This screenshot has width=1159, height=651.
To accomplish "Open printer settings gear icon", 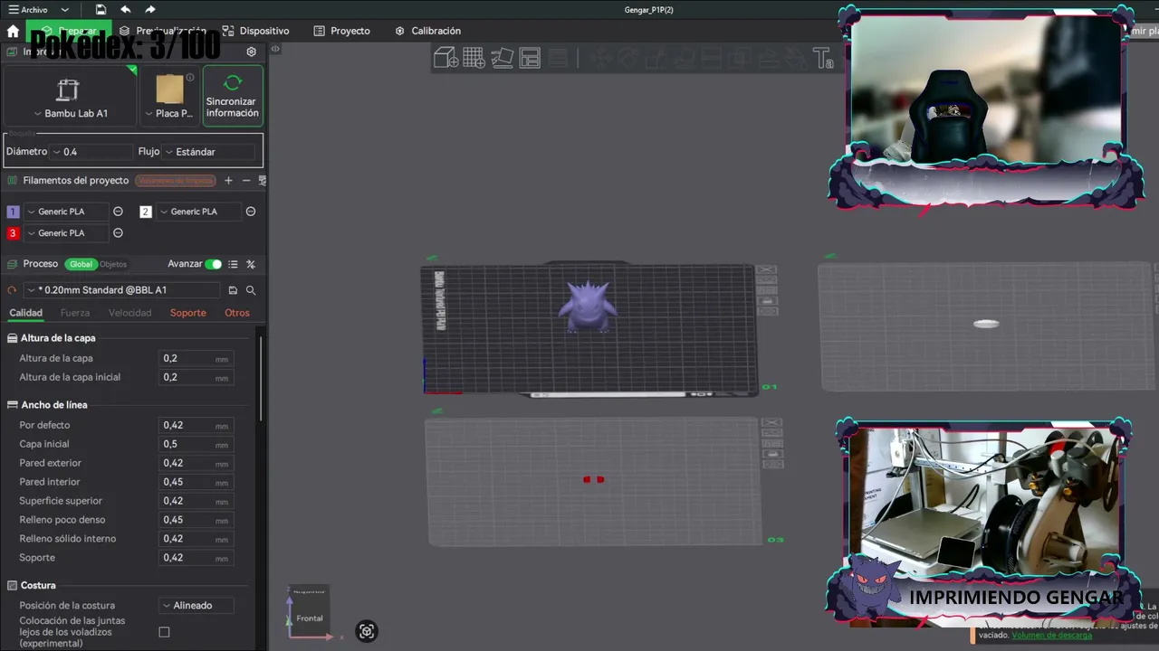I will [252, 52].
